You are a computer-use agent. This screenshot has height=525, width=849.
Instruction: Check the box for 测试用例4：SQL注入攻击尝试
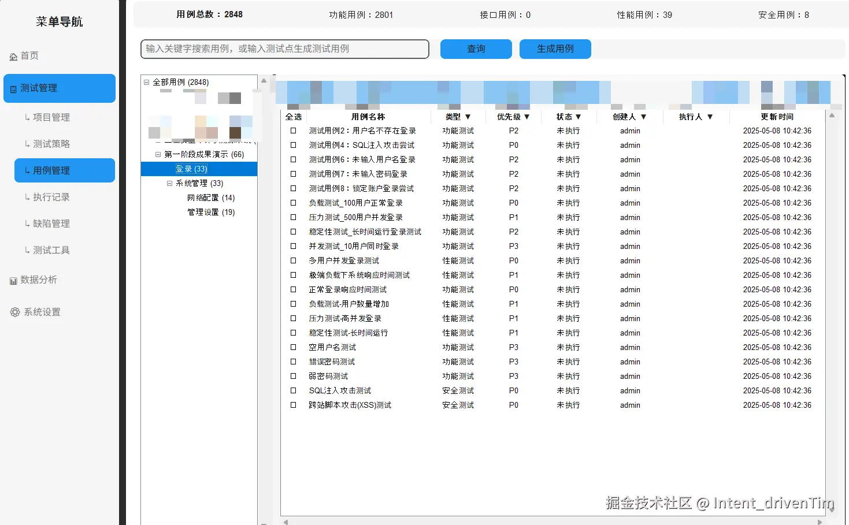(x=293, y=145)
